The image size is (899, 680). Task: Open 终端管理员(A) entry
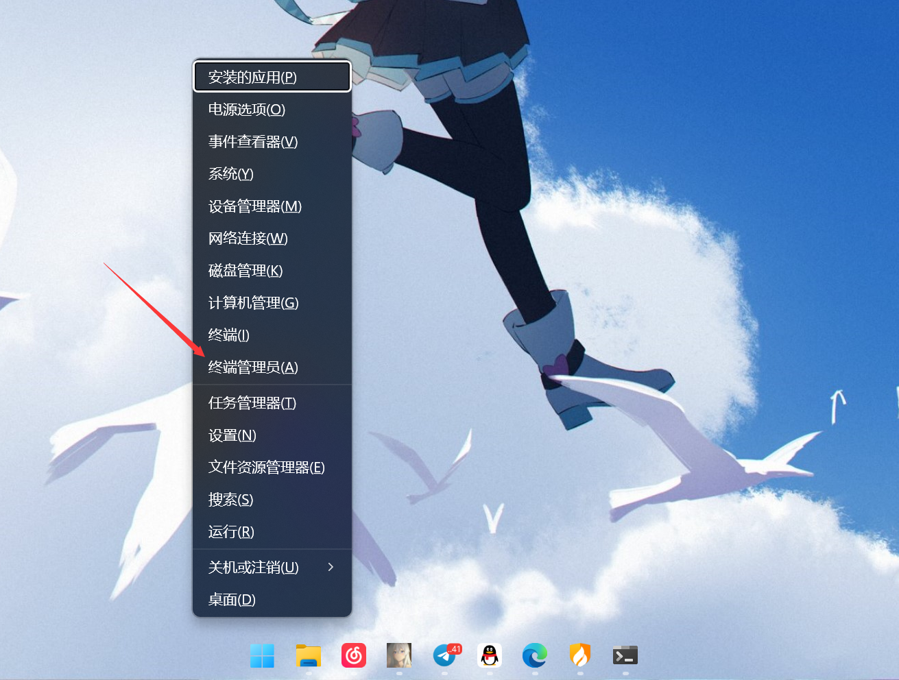pos(272,367)
